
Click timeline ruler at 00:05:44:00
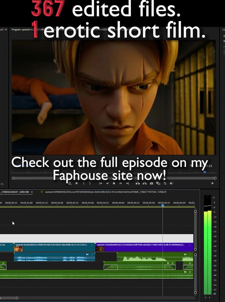118,203
